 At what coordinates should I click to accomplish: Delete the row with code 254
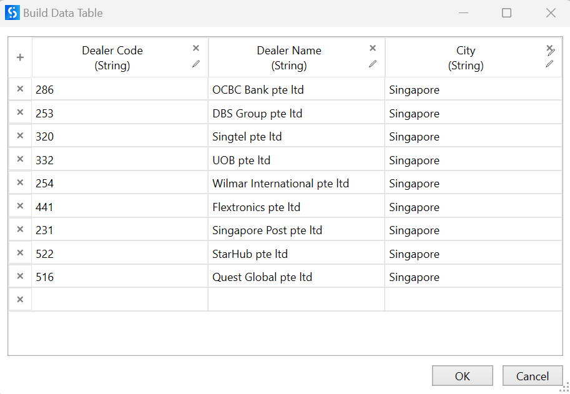pos(20,182)
